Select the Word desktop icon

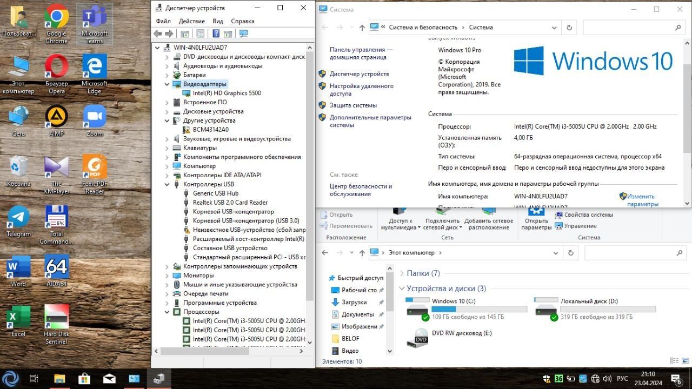tap(18, 271)
